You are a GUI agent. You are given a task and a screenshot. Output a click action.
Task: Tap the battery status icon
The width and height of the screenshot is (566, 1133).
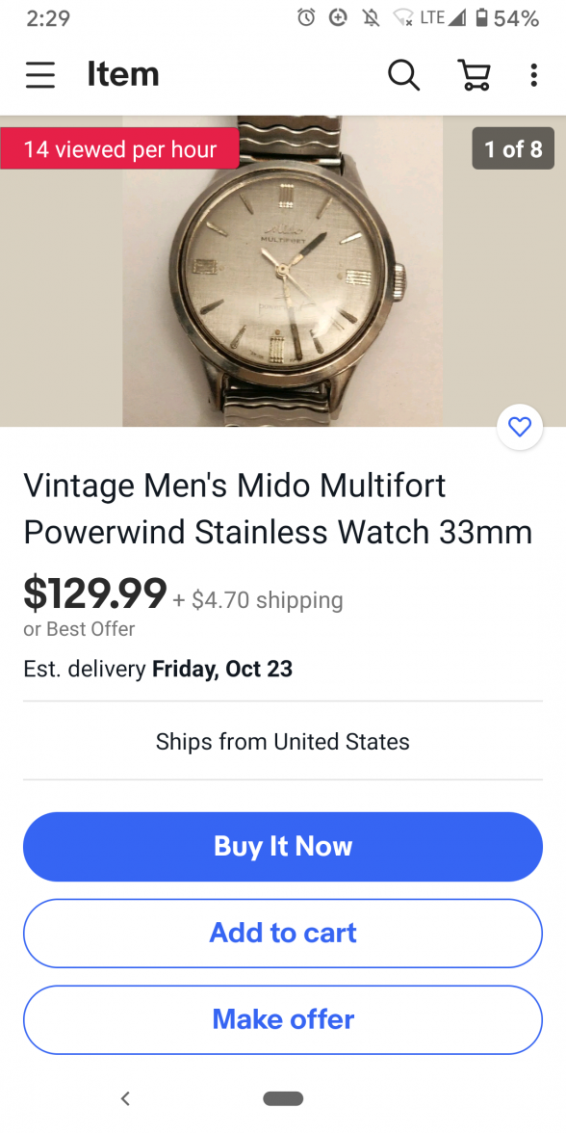pos(481,18)
